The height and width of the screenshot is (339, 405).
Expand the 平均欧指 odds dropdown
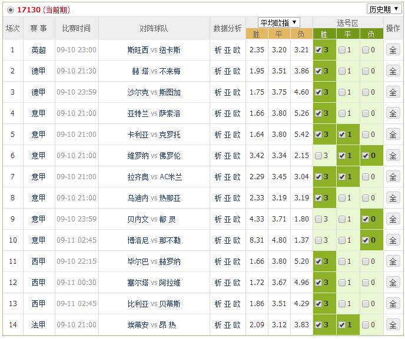[279, 22]
